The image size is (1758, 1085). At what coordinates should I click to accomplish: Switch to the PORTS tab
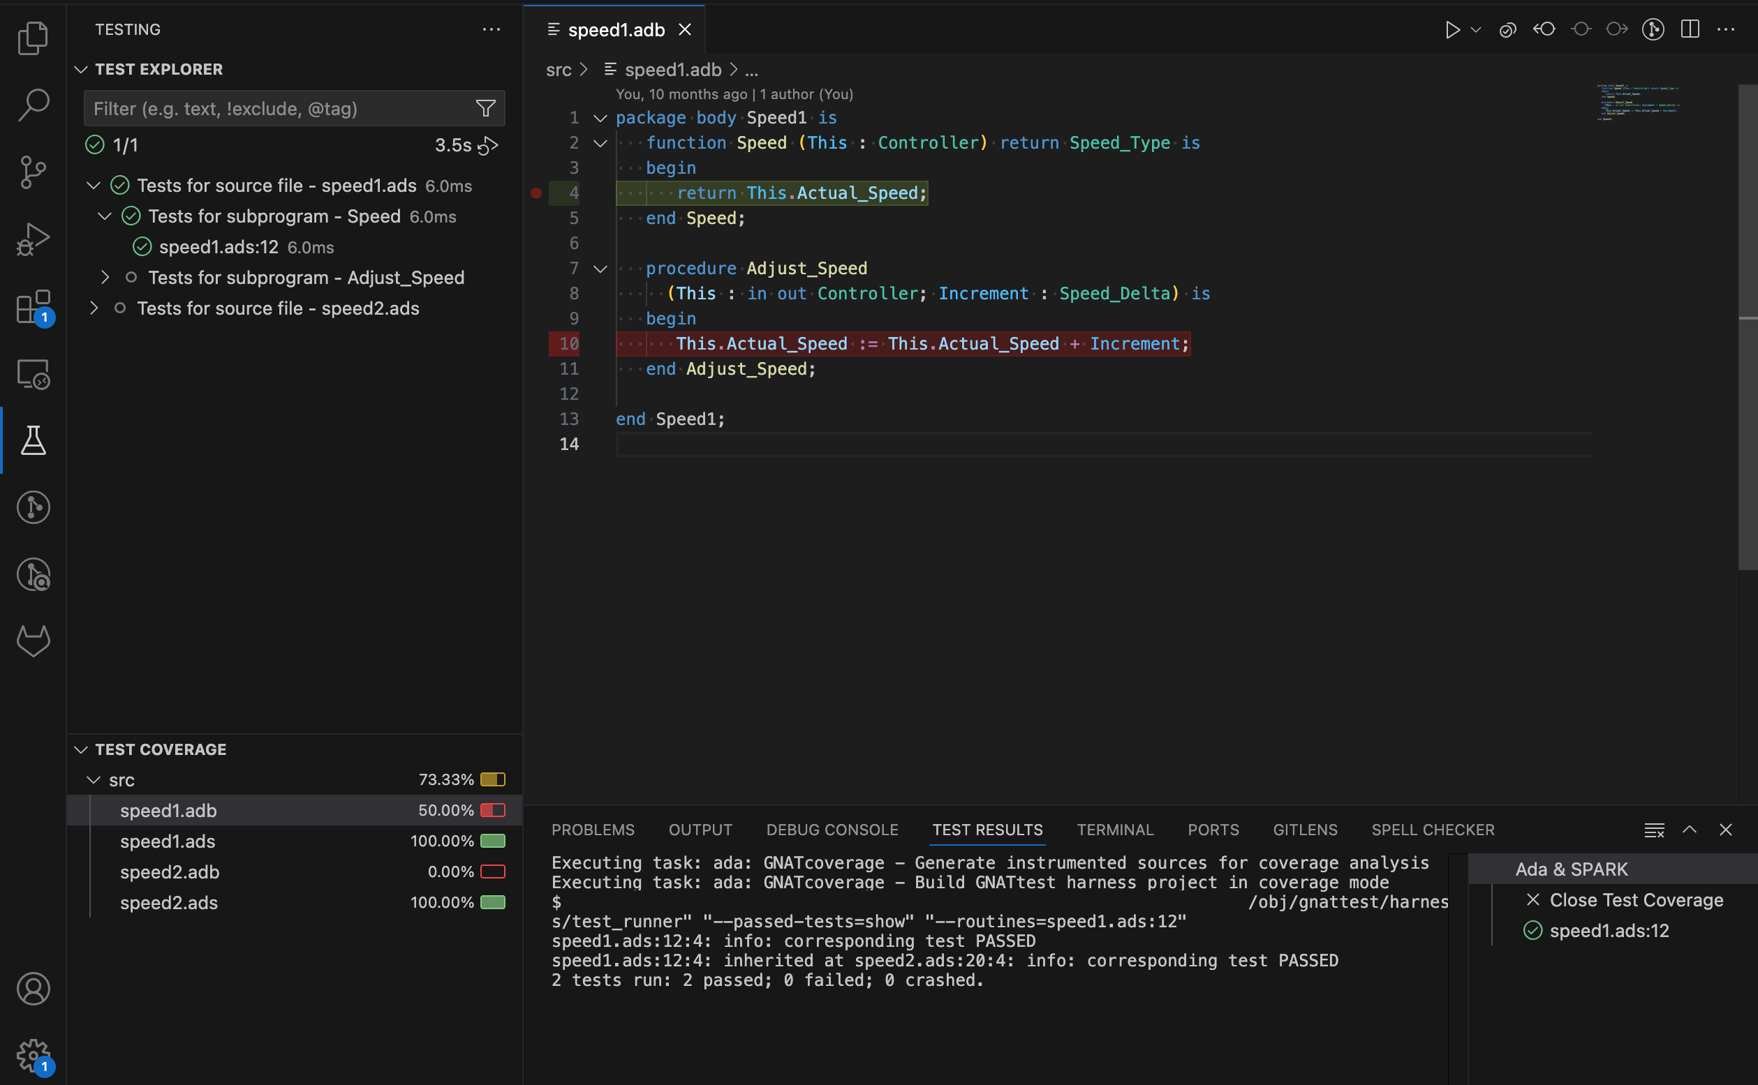coord(1213,830)
